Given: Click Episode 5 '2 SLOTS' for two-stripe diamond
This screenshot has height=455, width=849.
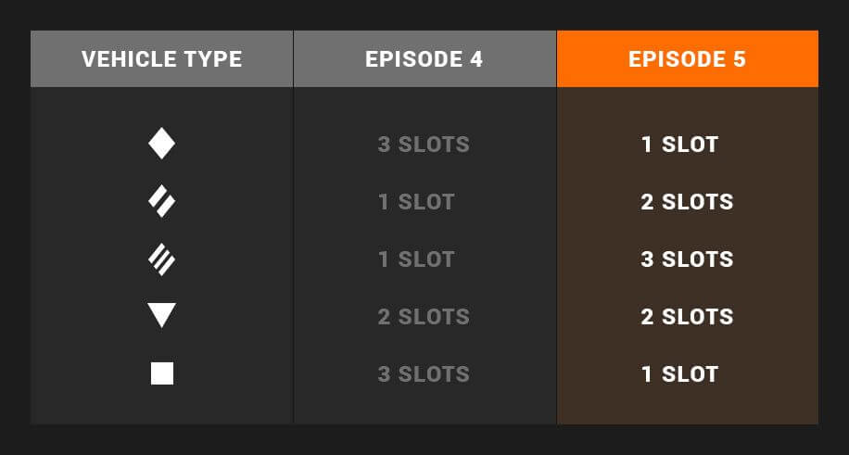Looking at the screenshot, I should 687,202.
